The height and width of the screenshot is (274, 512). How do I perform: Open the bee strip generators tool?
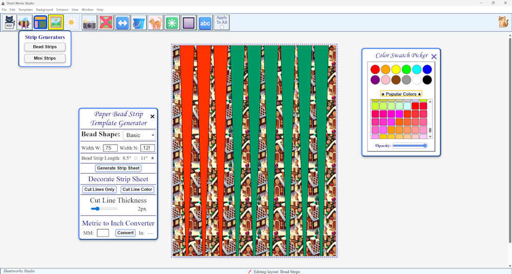25,22
